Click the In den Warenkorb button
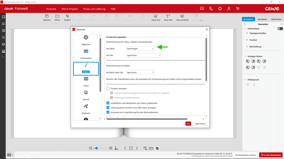Screen dimensions: 284x159 tap(271, 155)
